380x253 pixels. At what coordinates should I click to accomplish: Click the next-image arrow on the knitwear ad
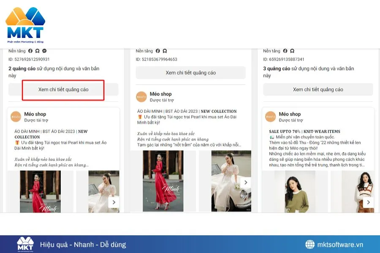coord(368,202)
